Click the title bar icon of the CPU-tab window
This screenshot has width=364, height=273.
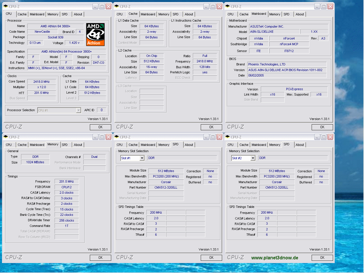tap(6, 6)
